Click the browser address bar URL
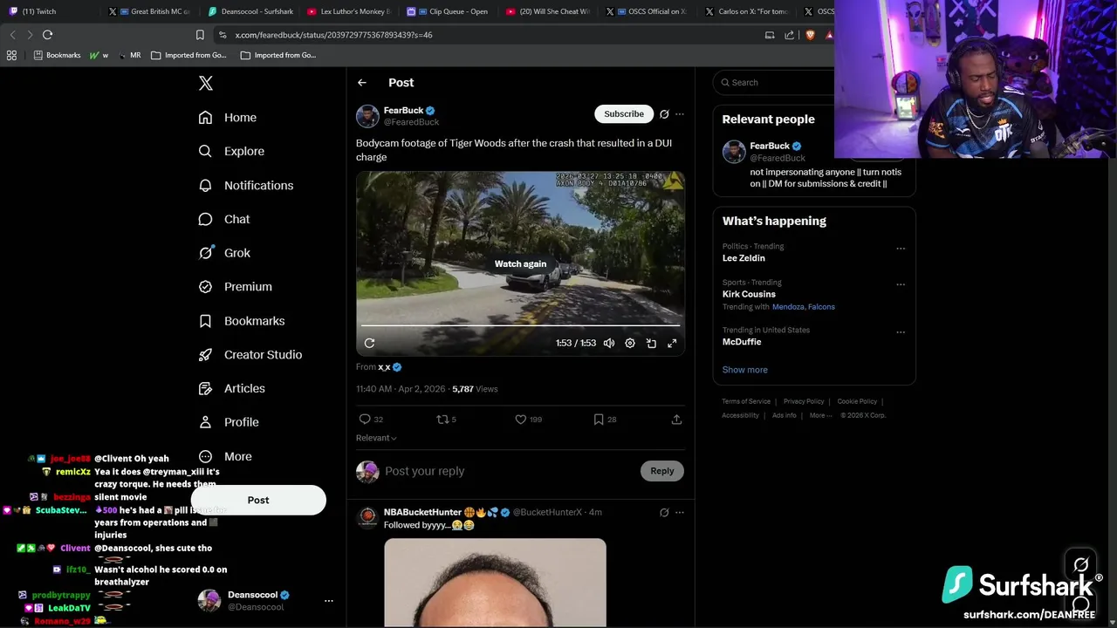This screenshot has height=628, width=1117. (333, 35)
